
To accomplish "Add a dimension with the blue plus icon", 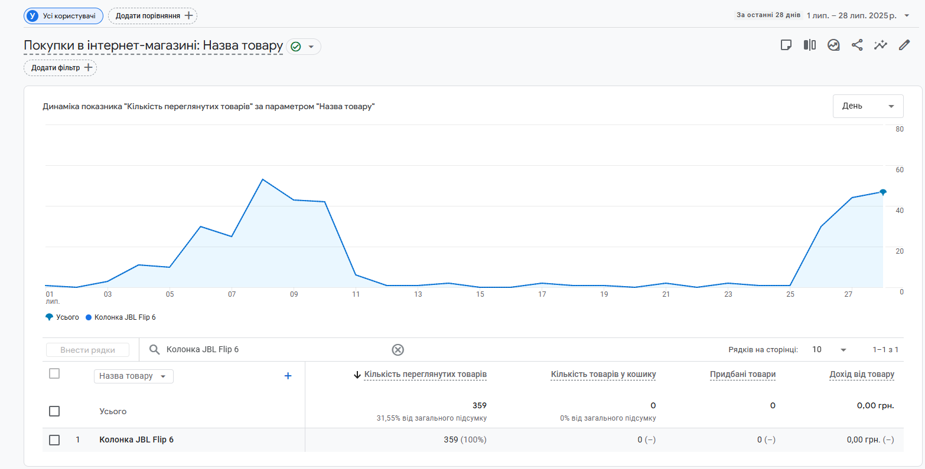I will pos(288,376).
